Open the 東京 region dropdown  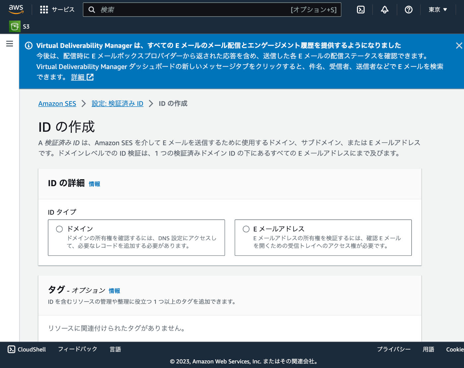[x=438, y=10]
